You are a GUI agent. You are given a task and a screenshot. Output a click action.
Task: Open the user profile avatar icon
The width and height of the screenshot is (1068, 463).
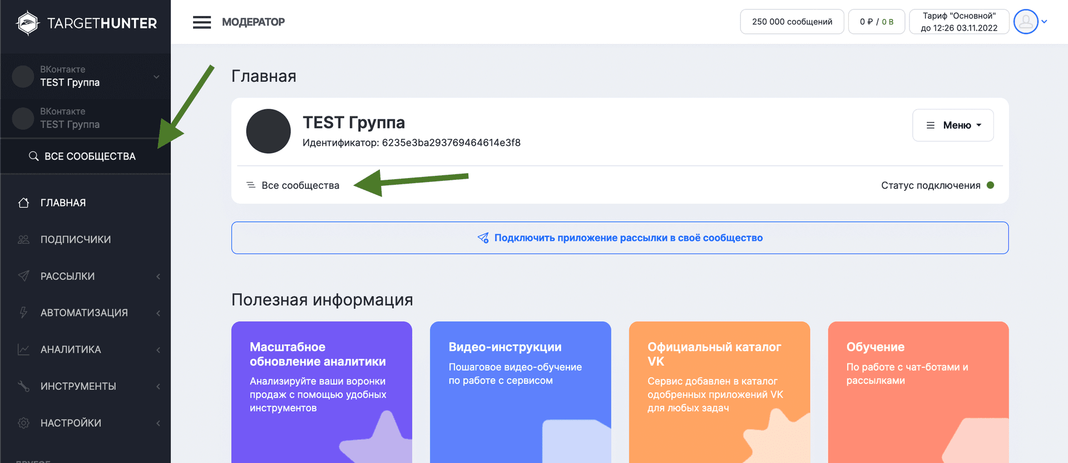point(1026,22)
